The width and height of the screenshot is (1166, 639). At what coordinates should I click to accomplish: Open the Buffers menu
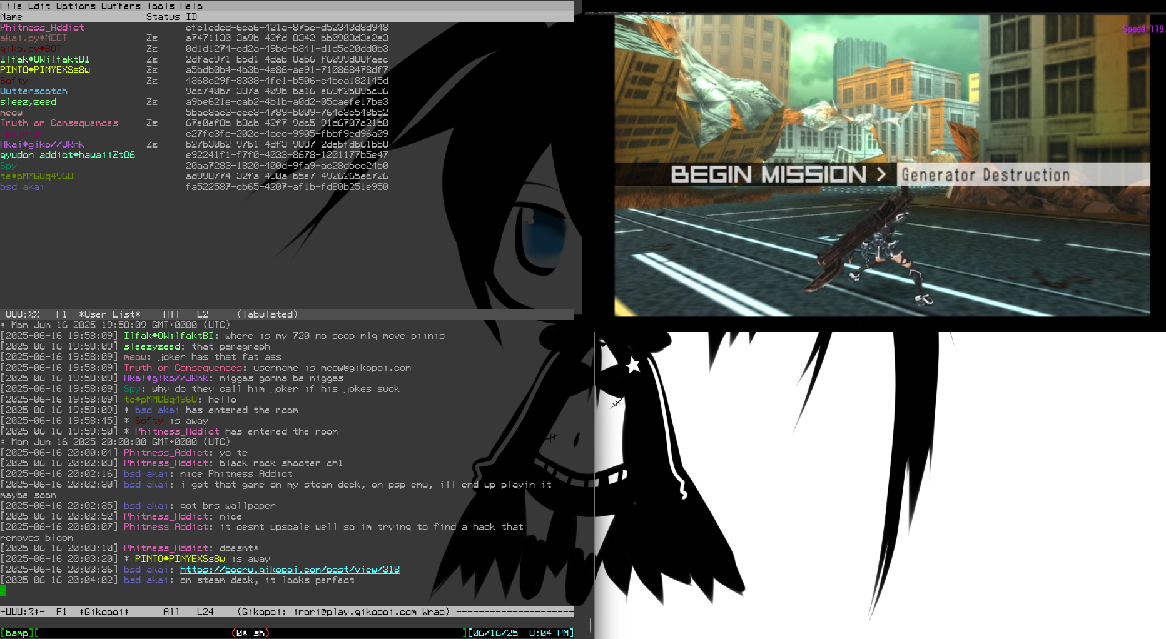click(121, 6)
